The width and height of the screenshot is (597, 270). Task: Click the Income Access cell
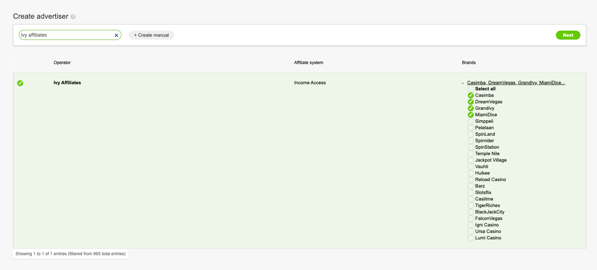[310, 83]
